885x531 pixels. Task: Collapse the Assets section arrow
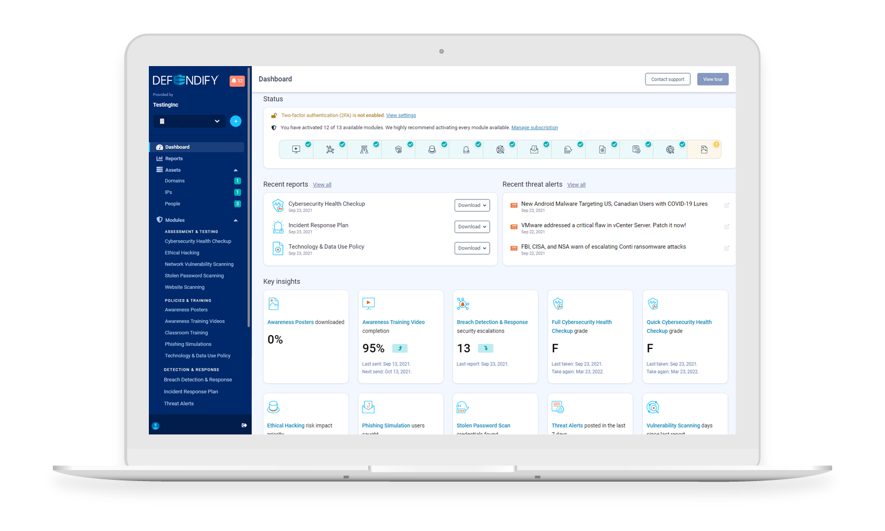pyautogui.click(x=236, y=170)
